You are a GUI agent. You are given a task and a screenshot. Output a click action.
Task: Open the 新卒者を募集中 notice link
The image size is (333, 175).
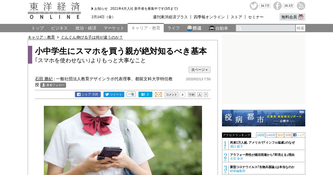(x=144, y=9)
